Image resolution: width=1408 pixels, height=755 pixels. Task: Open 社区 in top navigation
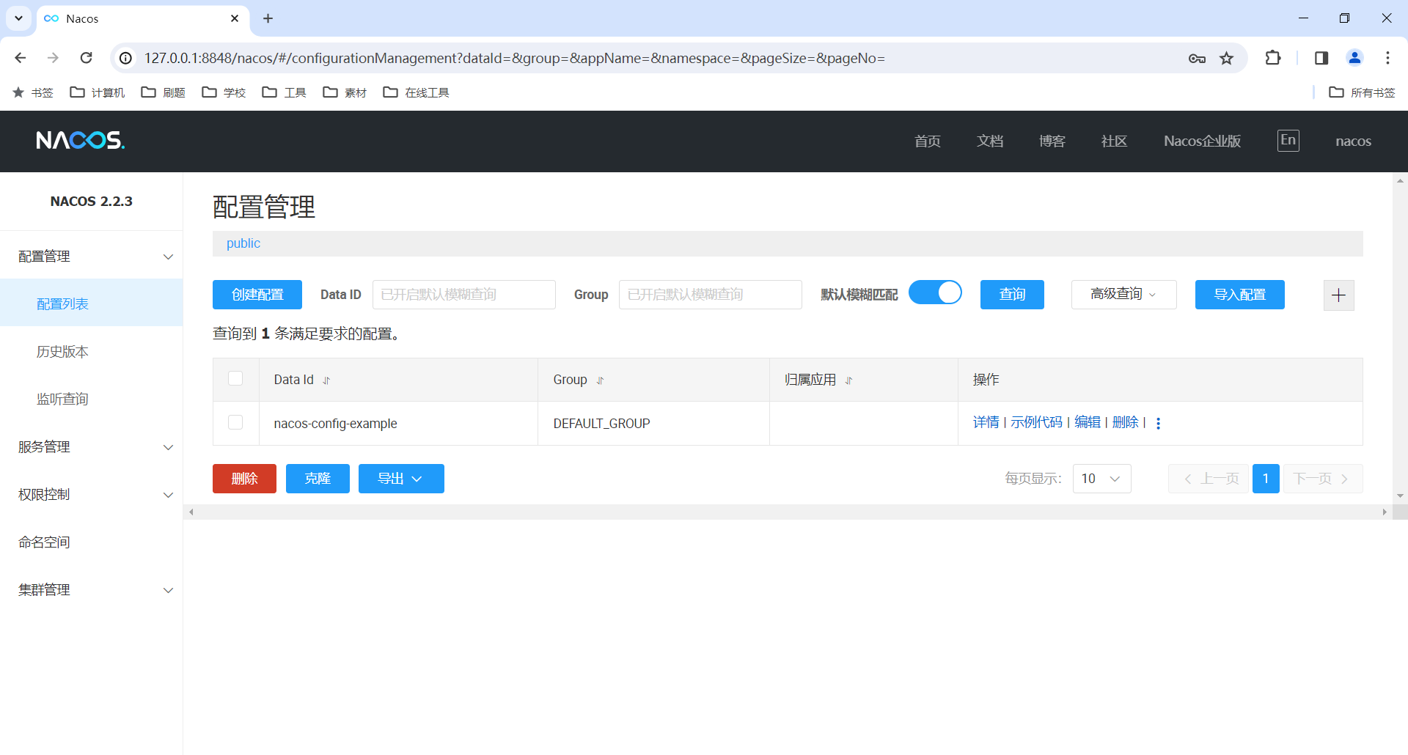coord(1114,141)
